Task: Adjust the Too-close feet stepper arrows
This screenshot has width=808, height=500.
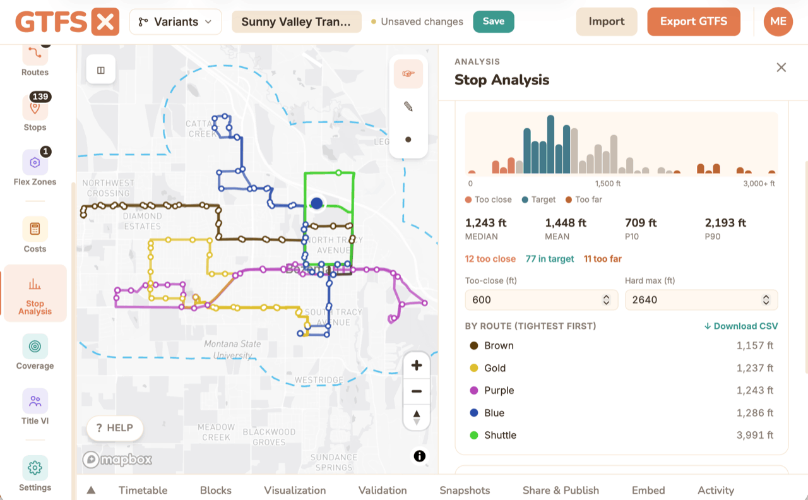Action: point(606,300)
